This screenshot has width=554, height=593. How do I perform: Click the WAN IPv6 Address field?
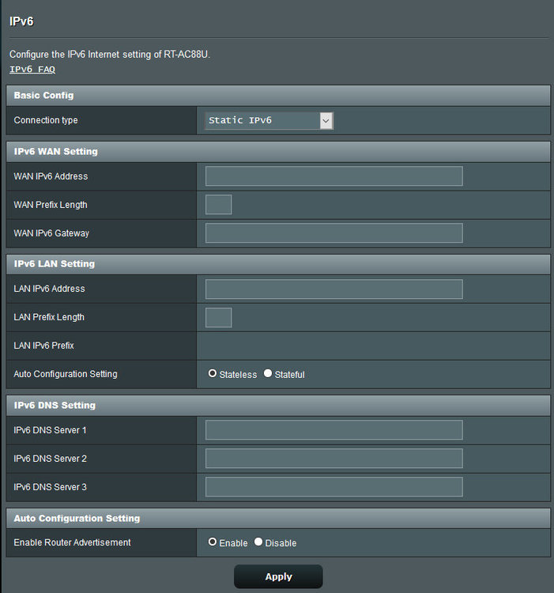click(334, 176)
